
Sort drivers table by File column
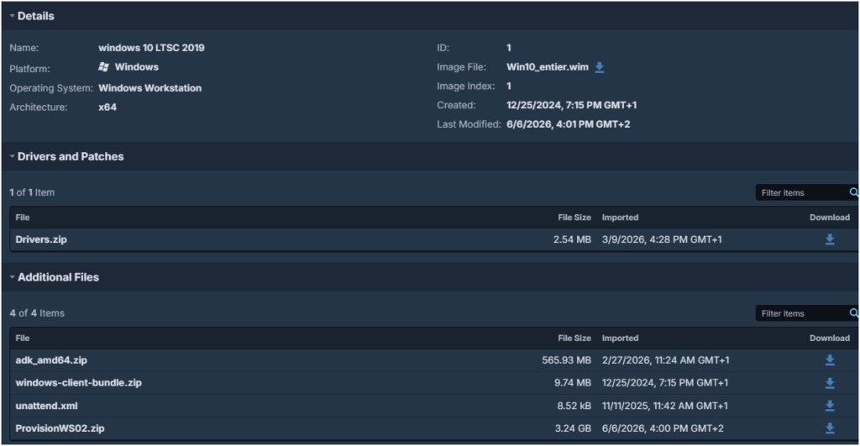coord(23,218)
